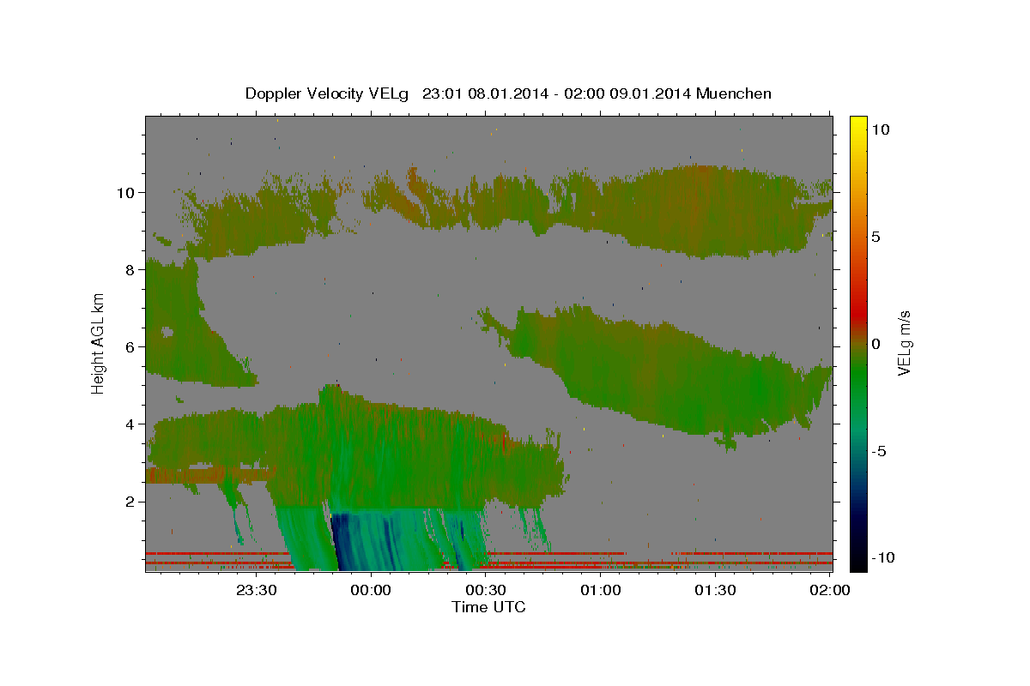Click the 'VELg m/s' colorbar label

[904, 343]
